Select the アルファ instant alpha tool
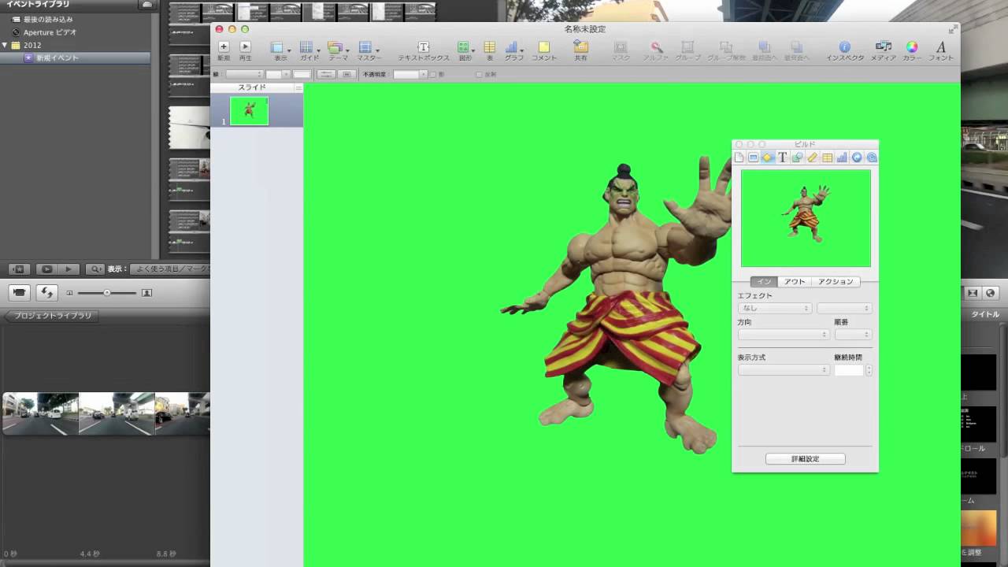Image resolution: width=1008 pixels, height=567 pixels. click(656, 51)
